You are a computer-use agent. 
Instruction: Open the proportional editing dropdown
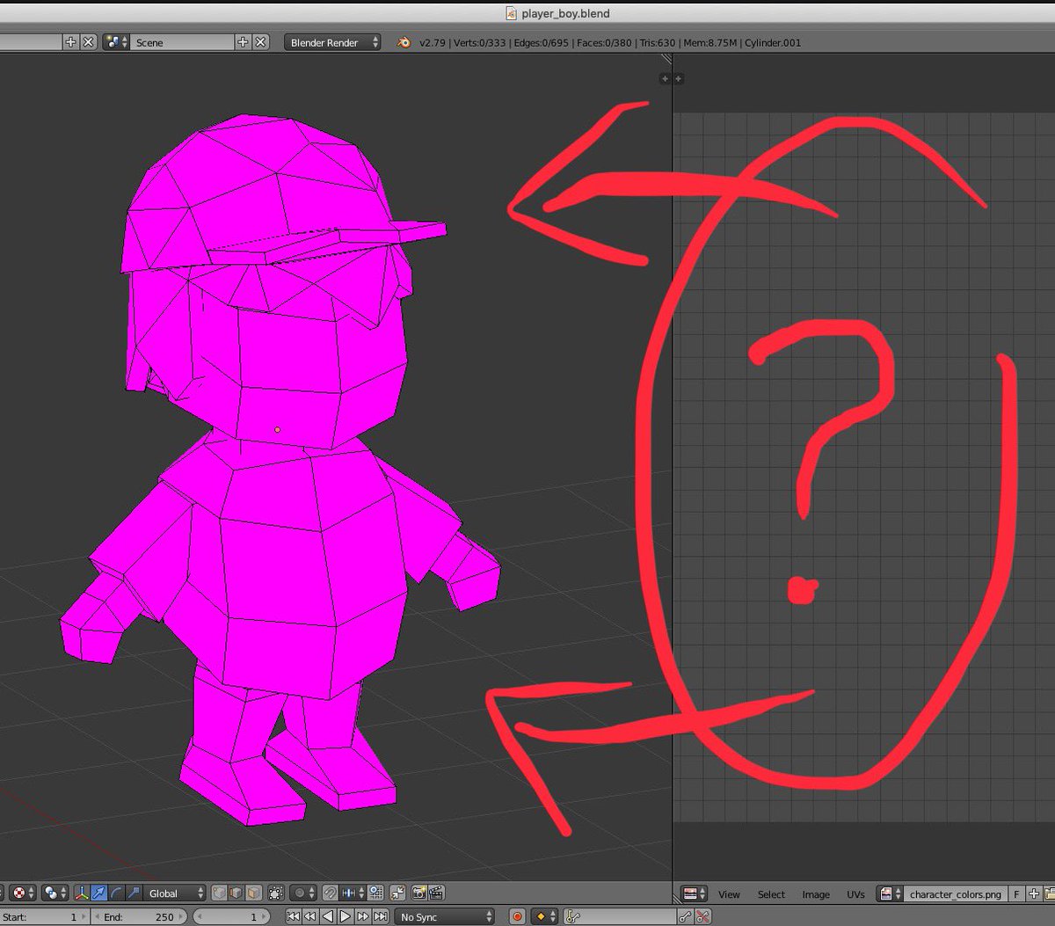[x=302, y=893]
